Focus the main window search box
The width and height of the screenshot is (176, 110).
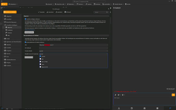pyautogui.click(x=89, y=2)
